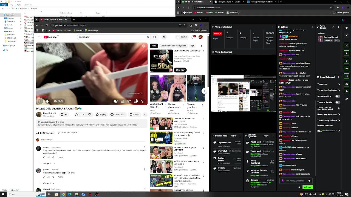The width and height of the screenshot is (351, 197).
Task: Open Sohbet panel options menu
Action: [x=312, y=27]
